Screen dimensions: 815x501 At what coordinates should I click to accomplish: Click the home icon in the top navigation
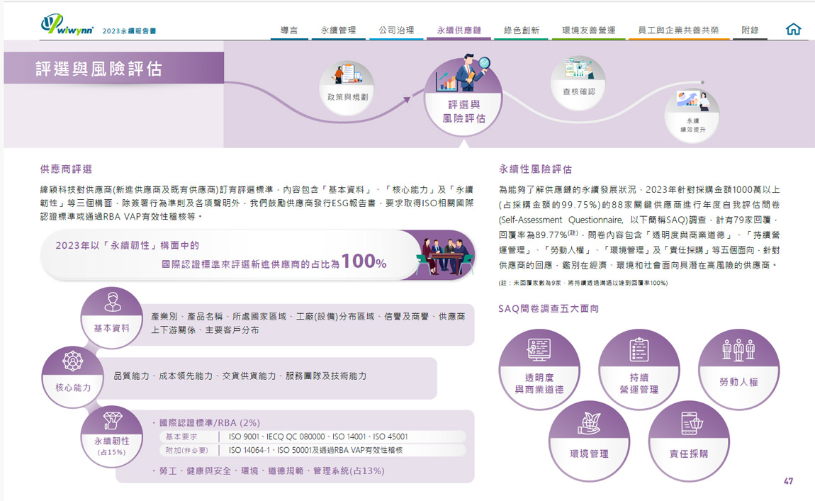pos(794,29)
